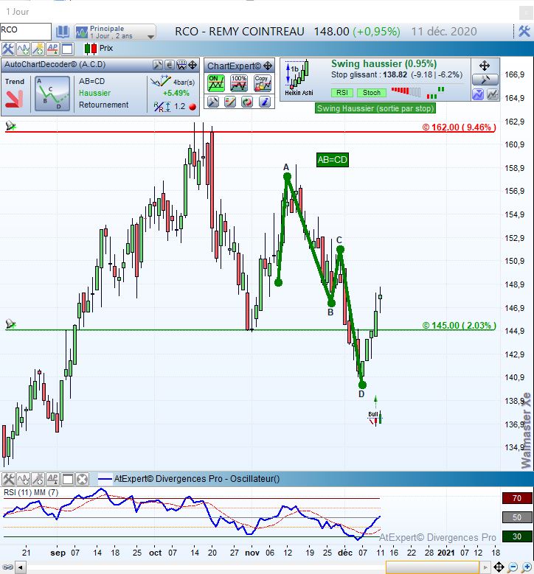Click the blank panel window icon on price toolbar
534x574 pixels.
pos(67,49)
